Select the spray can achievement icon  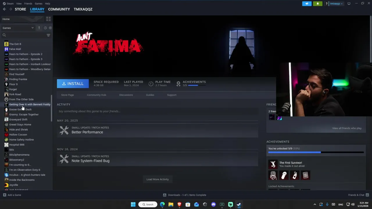(x=295, y=175)
